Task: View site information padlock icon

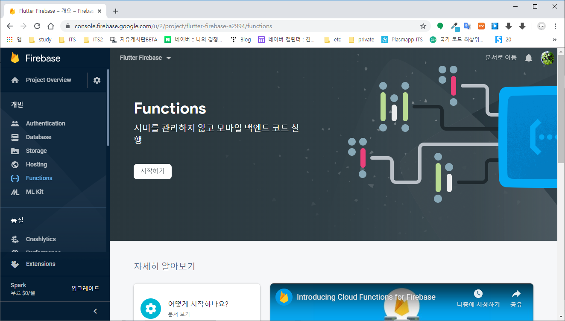Action: tap(68, 26)
